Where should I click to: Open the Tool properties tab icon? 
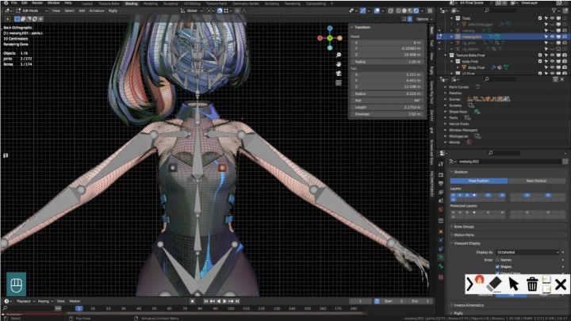[441, 165]
